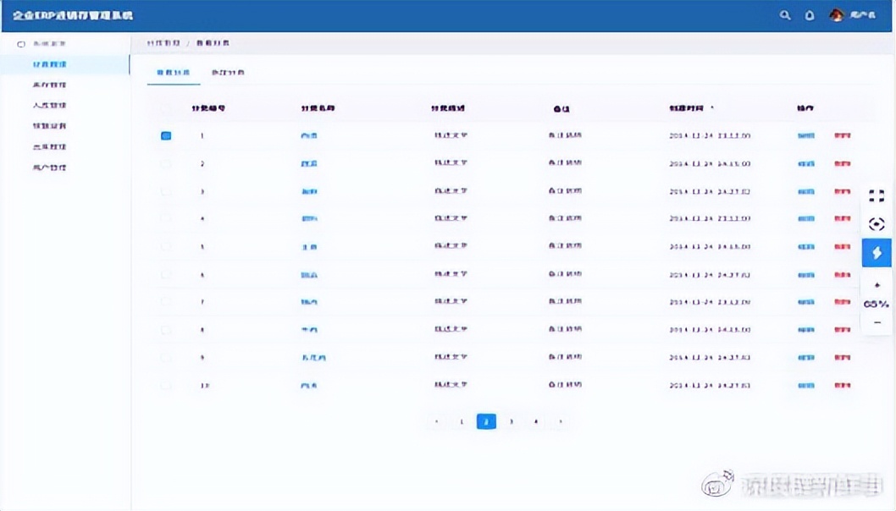Click the blue 编辑 link in row 3
This screenshot has width=896, height=511.
(805, 191)
